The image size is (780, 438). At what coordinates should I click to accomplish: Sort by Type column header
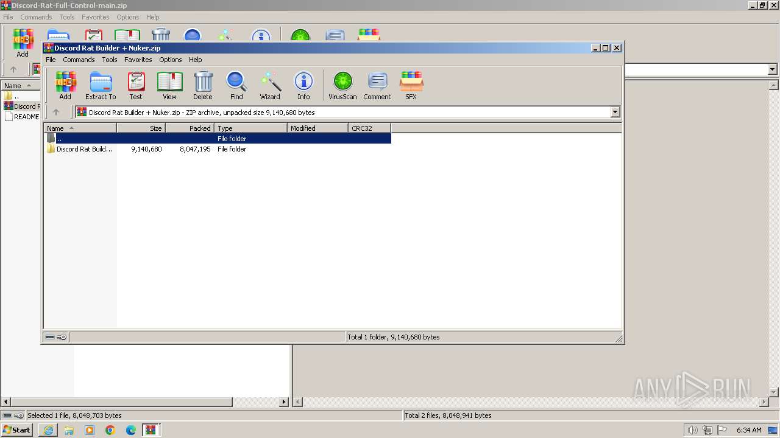pos(250,128)
